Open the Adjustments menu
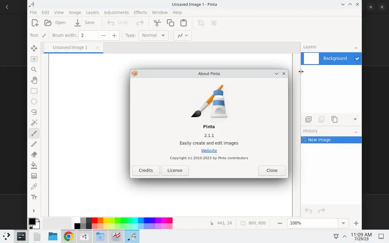The height and width of the screenshot is (243, 389). (x=116, y=12)
